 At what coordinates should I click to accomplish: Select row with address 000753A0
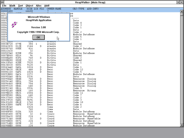(x=90, y=119)
